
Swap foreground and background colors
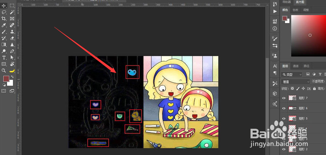click(x=12, y=77)
